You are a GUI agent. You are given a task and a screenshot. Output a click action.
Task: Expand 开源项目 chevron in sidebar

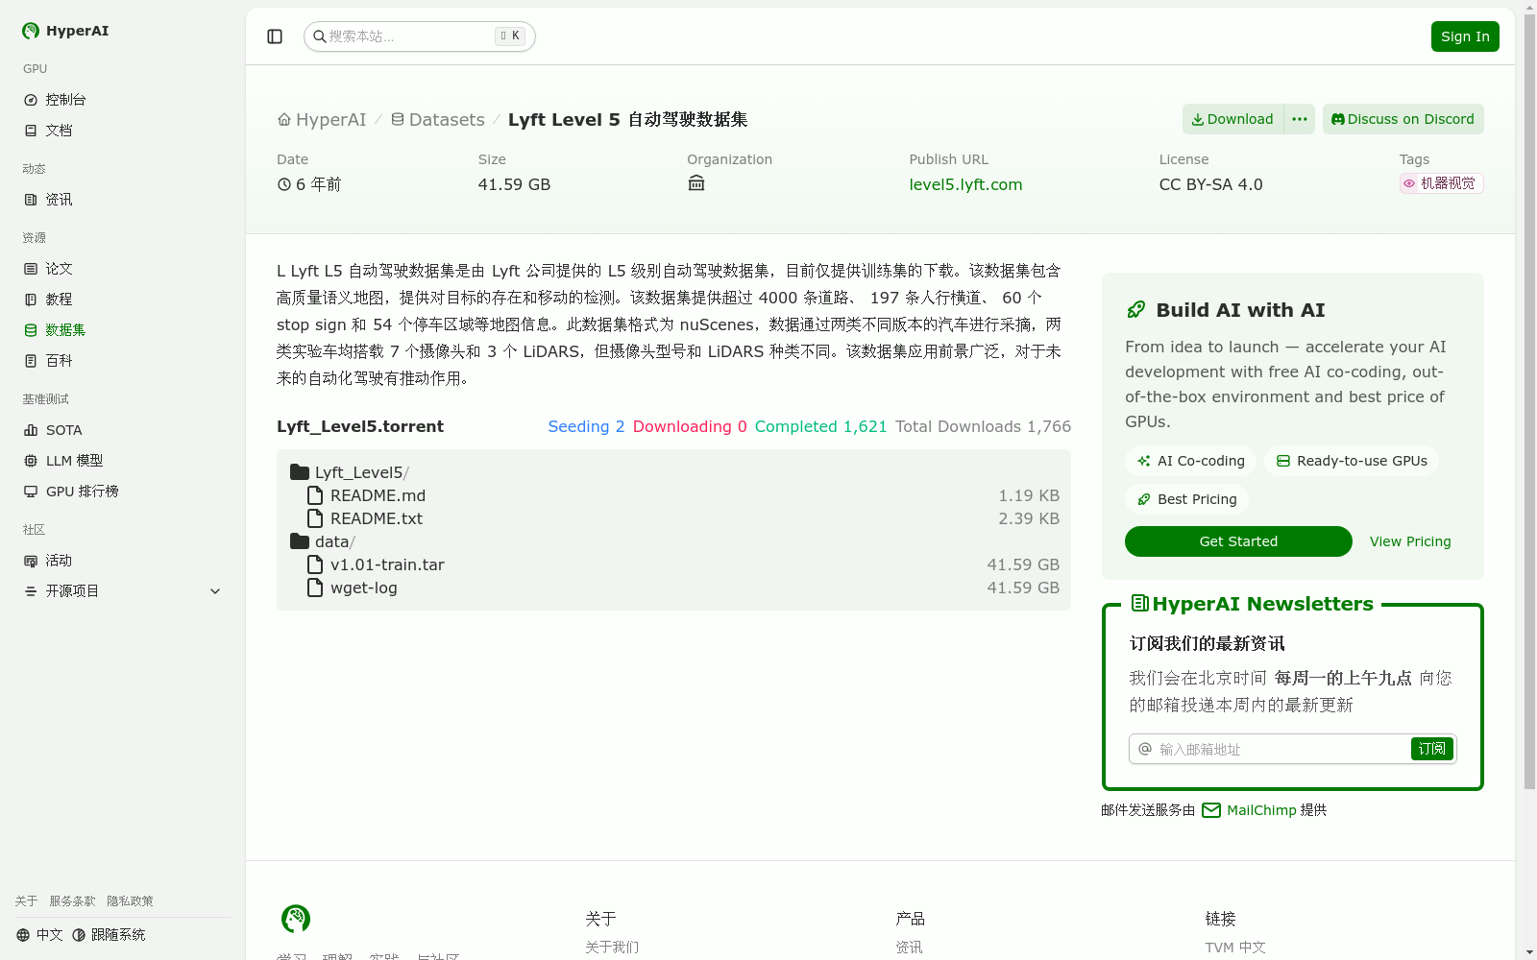(215, 591)
